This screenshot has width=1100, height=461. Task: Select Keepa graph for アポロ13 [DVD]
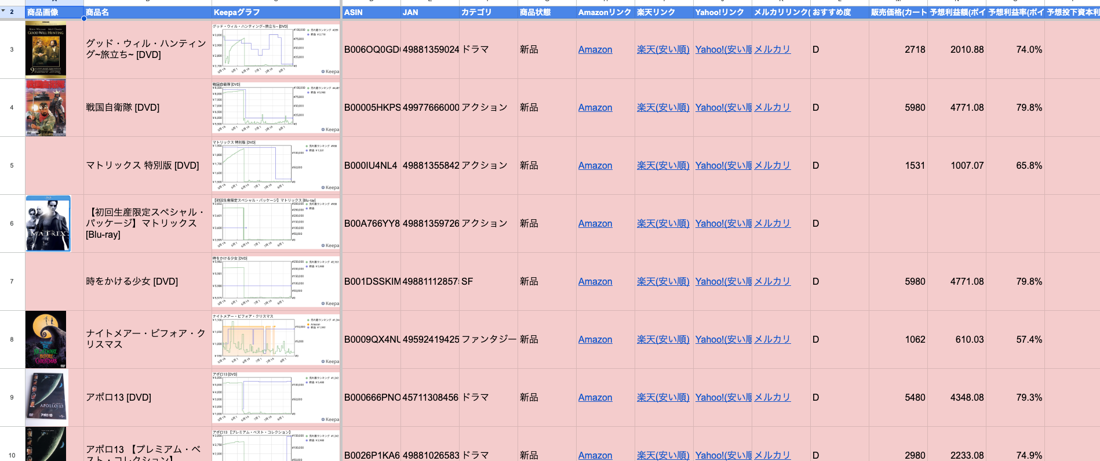(276, 397)
